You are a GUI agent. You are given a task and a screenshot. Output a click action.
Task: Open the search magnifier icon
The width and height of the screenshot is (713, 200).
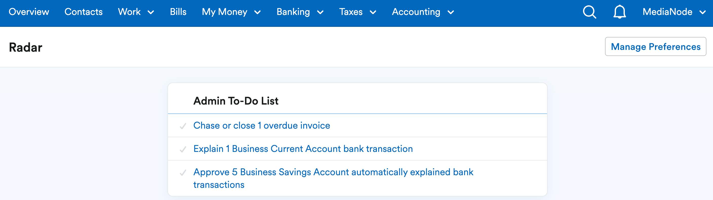pos(589,12)
